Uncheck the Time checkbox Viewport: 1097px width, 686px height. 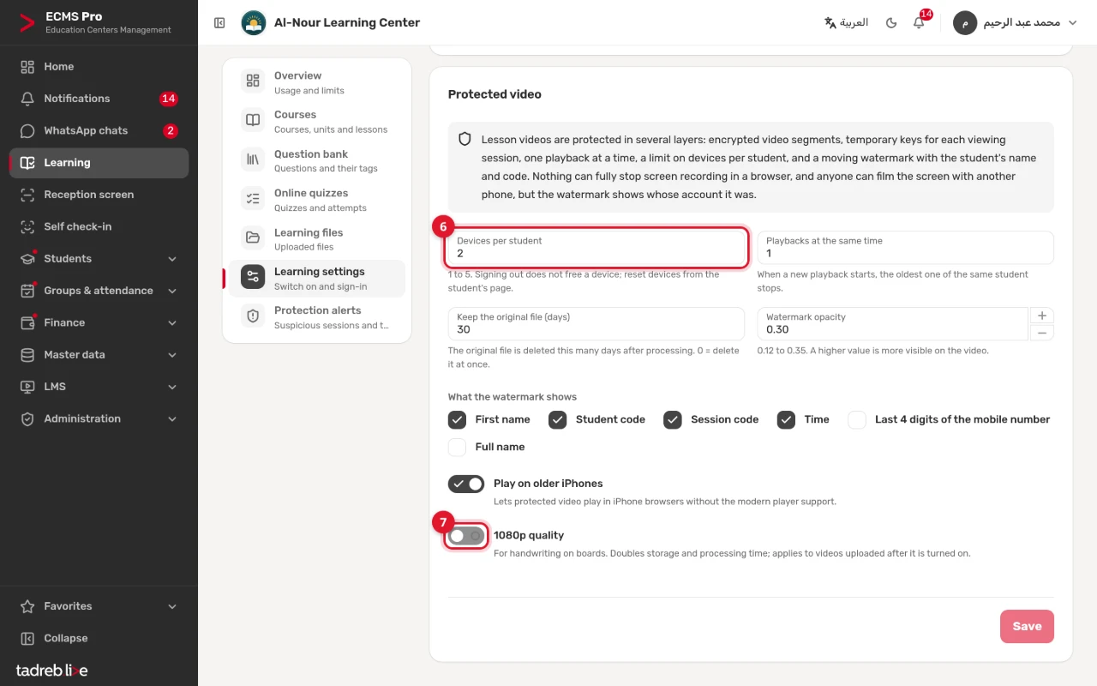tap(787, 419)
